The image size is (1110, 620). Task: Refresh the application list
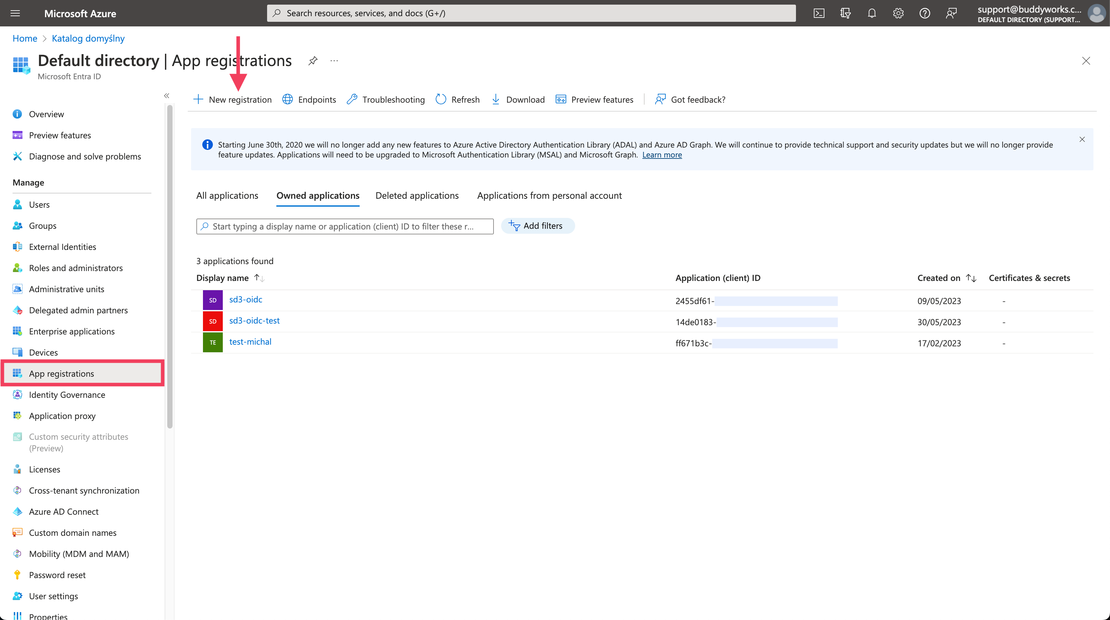pyautogui.click(x=457, y=99)
